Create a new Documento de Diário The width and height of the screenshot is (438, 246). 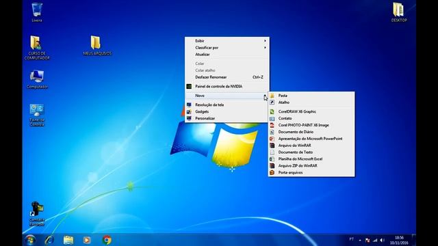[311, 132]
